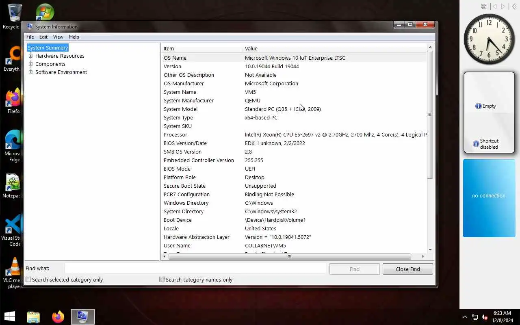The height and width of the screenshot is (325, 520).
Task: Click the Find what input field
Action: 195,269
